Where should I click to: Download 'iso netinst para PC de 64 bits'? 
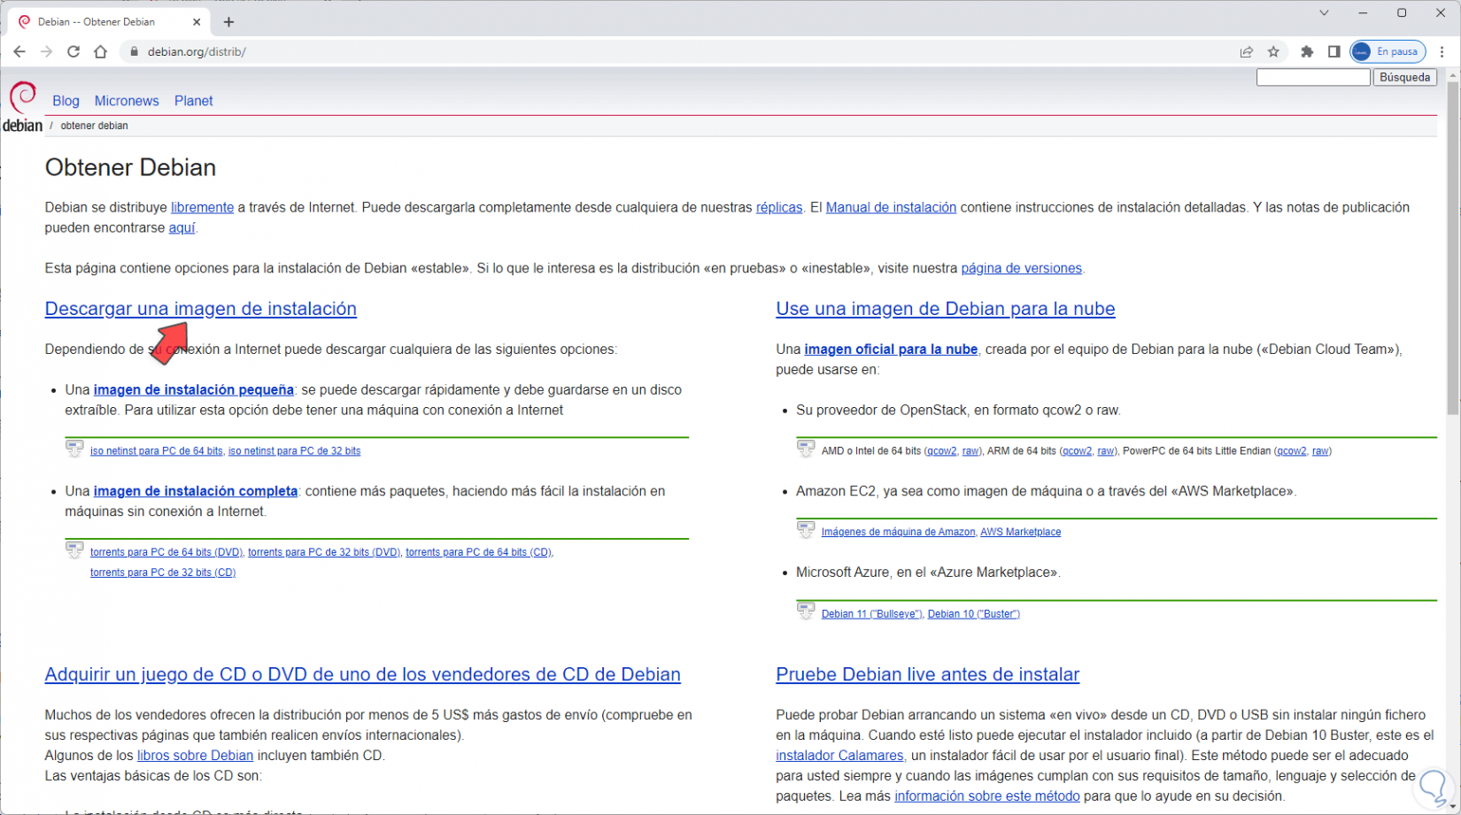pos(157,451)
